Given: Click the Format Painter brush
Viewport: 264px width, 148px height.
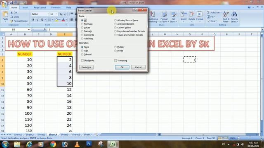Looking at the screenshot, I should pos(12,21).
